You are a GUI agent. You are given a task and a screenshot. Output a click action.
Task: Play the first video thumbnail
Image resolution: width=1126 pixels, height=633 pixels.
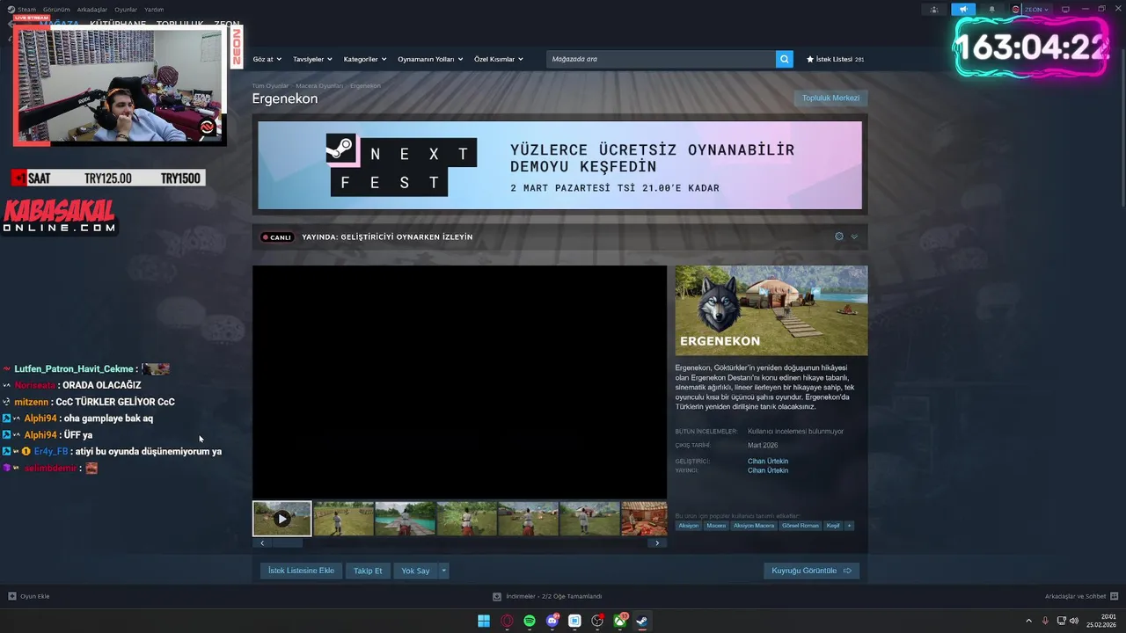pyautogui.click(x=282, y=519)
